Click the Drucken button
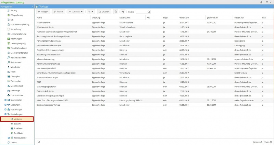This screenshot has width=274, height=145. (x=104, y=12)
